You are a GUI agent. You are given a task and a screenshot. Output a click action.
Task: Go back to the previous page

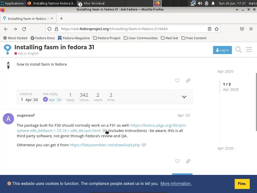point(6,29)
